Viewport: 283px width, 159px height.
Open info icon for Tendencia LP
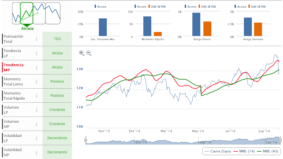(x=37, y=53)
